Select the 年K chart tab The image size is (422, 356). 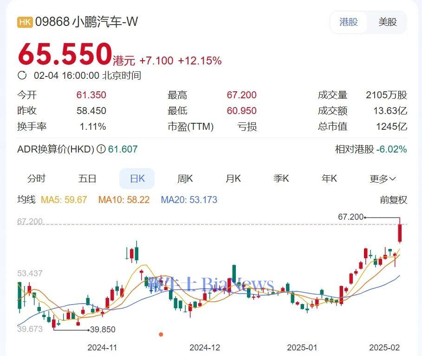[329, 178]
